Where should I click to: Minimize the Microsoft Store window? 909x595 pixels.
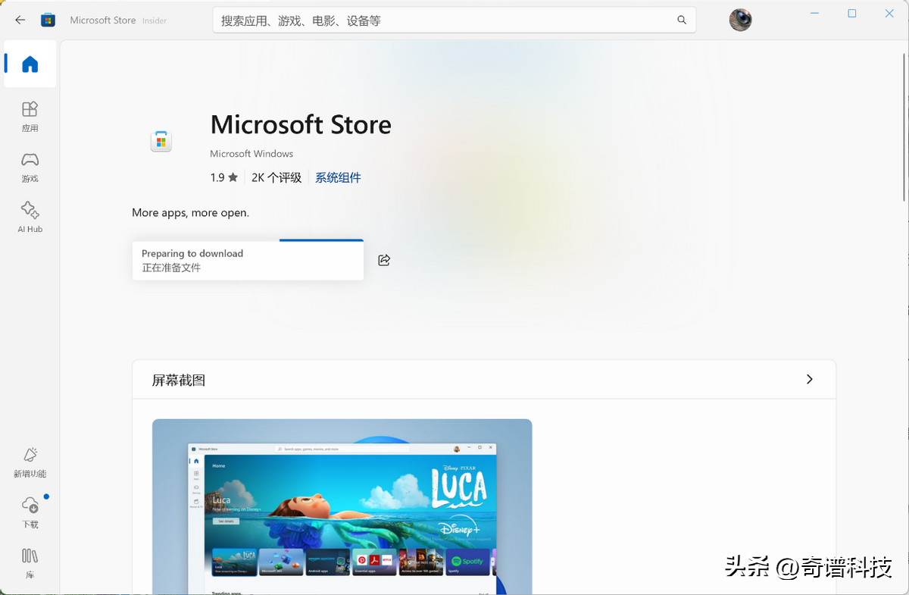(815, 14)
